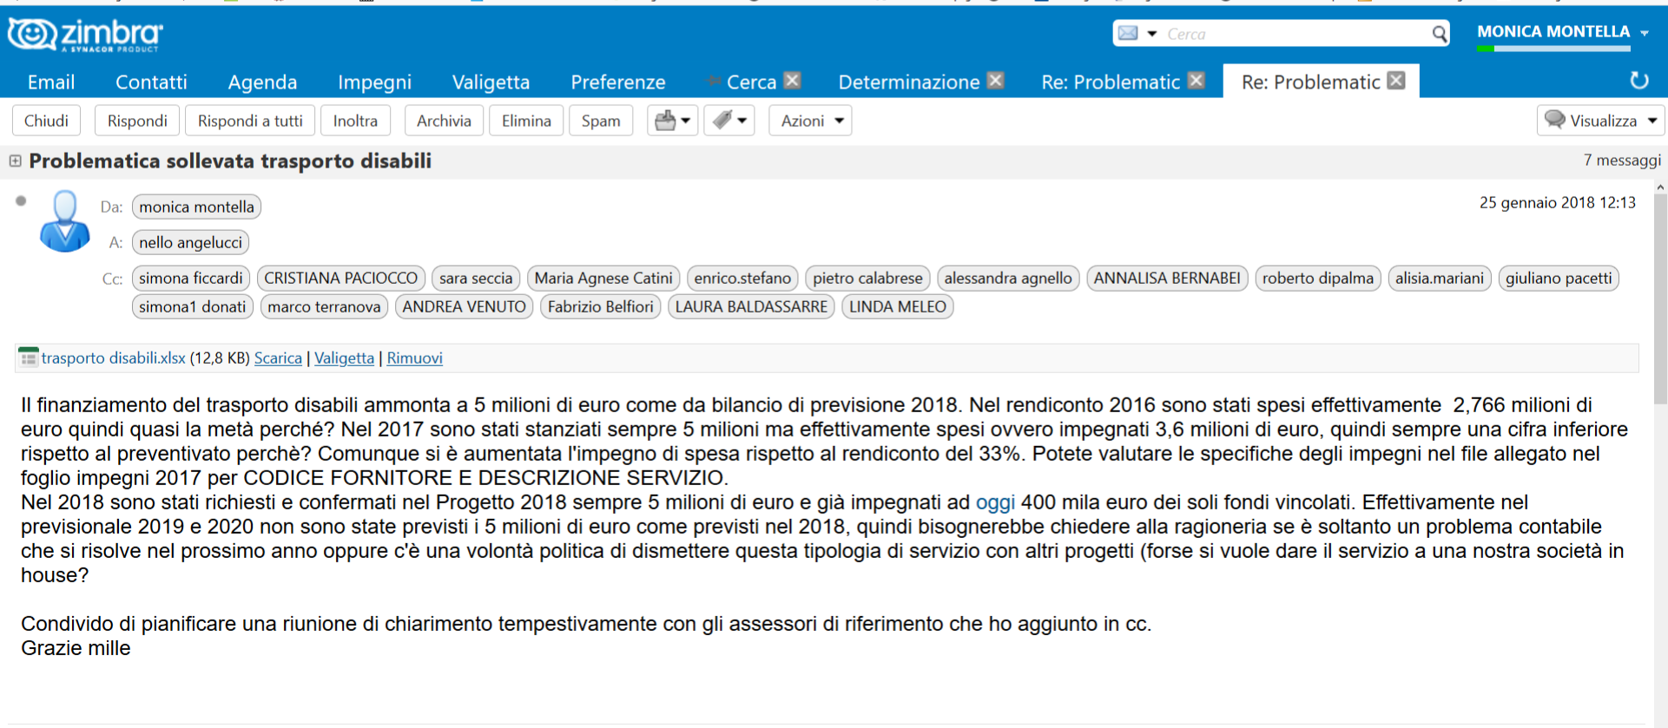Click Rispondi a tutti
This screenshot has width=1668, height=728.
coord(250,121)
